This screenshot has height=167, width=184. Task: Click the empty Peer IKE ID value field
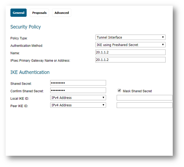[x=144, y=105]
